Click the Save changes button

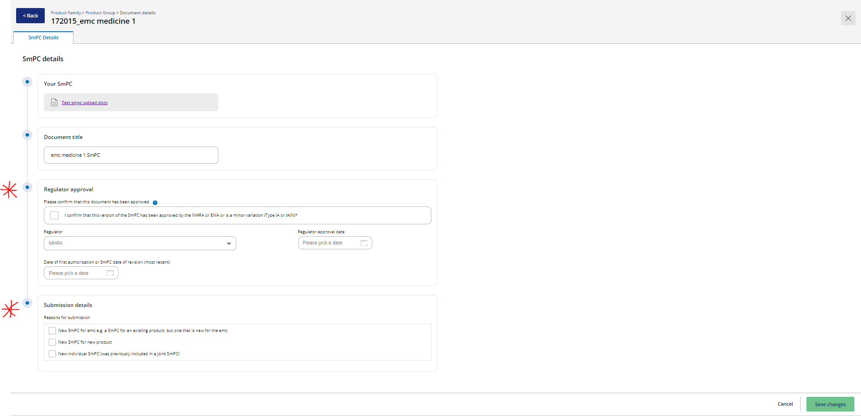tap(830, 404)
